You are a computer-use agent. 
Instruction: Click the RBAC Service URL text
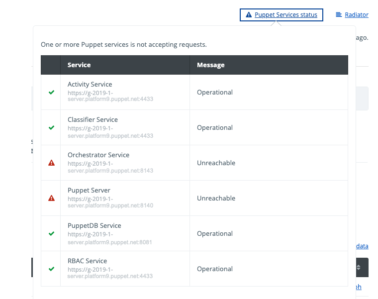point(110,273)
